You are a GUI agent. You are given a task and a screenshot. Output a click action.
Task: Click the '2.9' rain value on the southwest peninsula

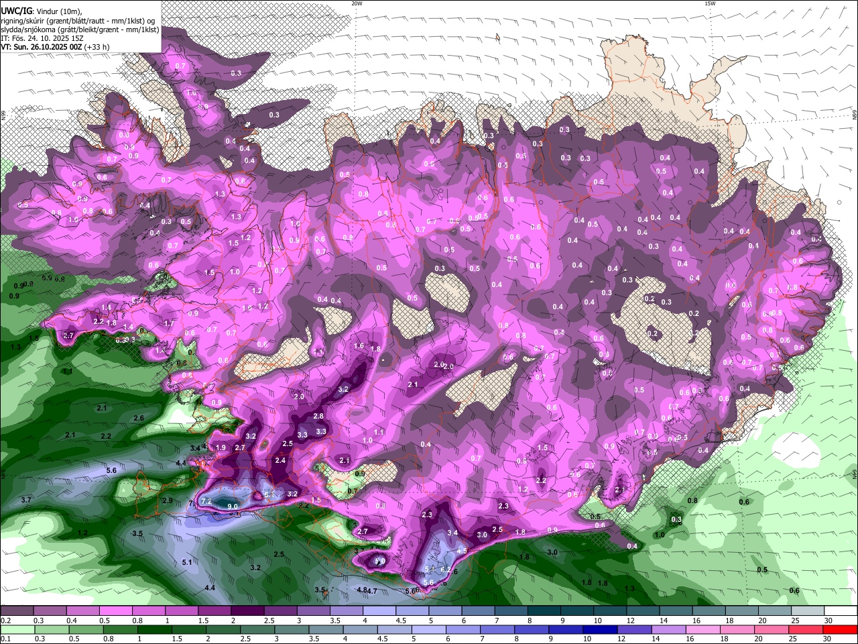click(168, 500)
